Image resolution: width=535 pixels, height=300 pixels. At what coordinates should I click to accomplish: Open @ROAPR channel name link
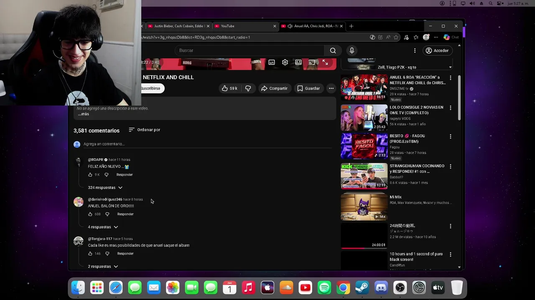pos(96,160)
